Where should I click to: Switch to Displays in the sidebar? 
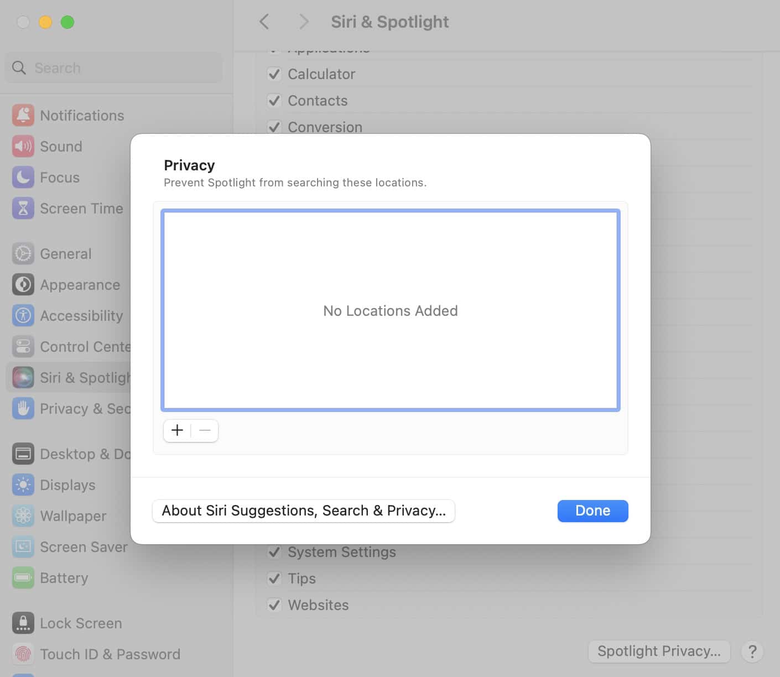pos(67,485)
